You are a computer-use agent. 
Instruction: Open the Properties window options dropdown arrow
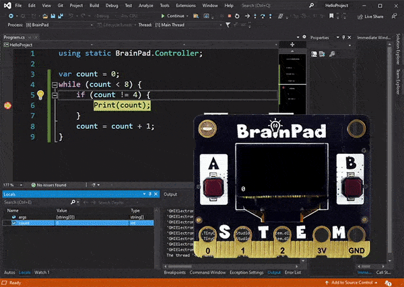click(338, 38)
